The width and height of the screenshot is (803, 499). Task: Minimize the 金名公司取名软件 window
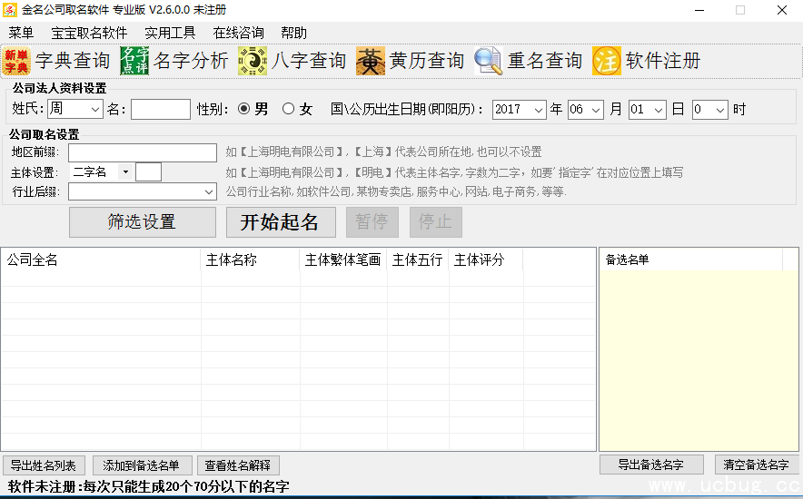click(699, 10)
